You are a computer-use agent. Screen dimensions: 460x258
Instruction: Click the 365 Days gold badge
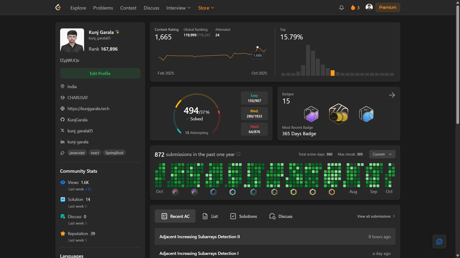(339, 114)
